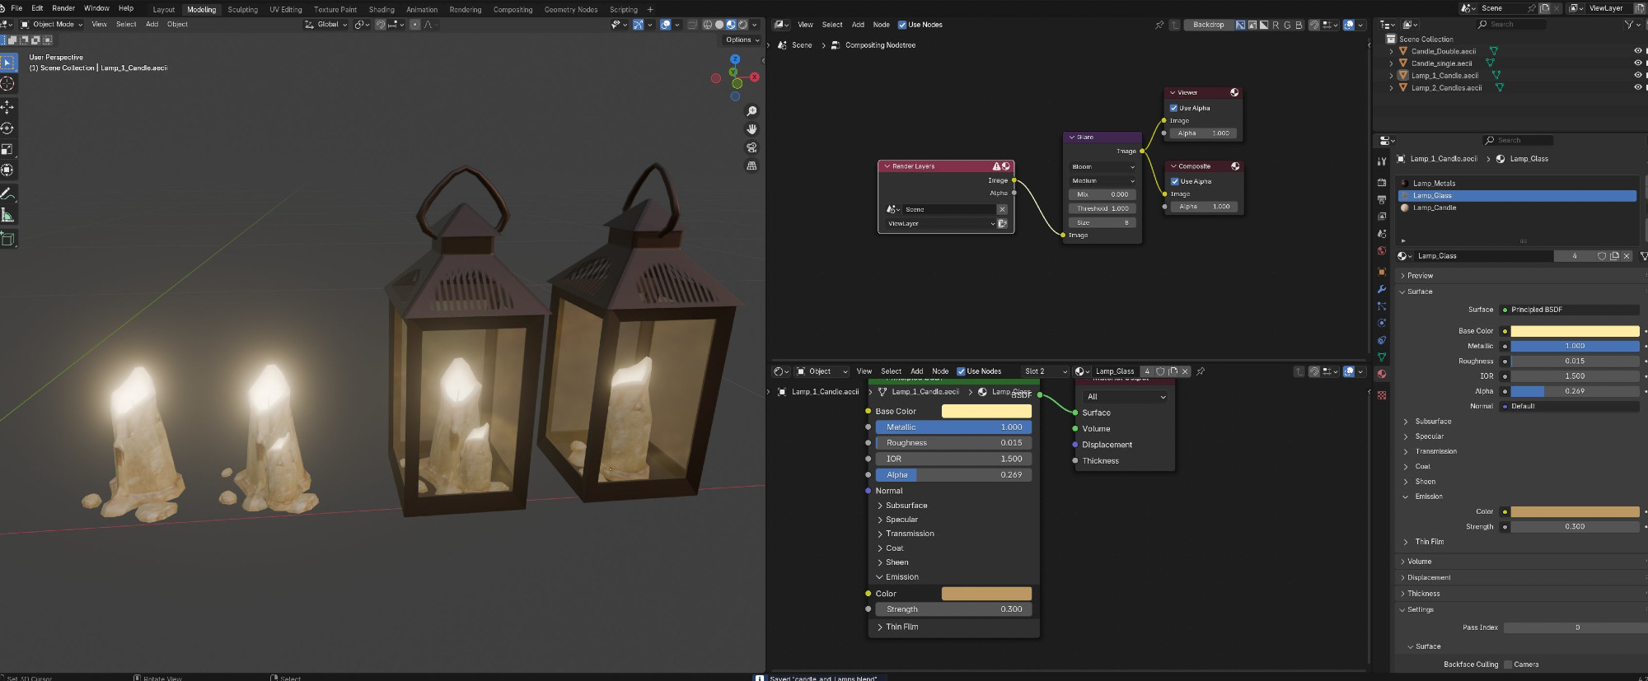Switch to wireframe viewport shading
This screenshot has height=681, width=1648.
(708, 25)
